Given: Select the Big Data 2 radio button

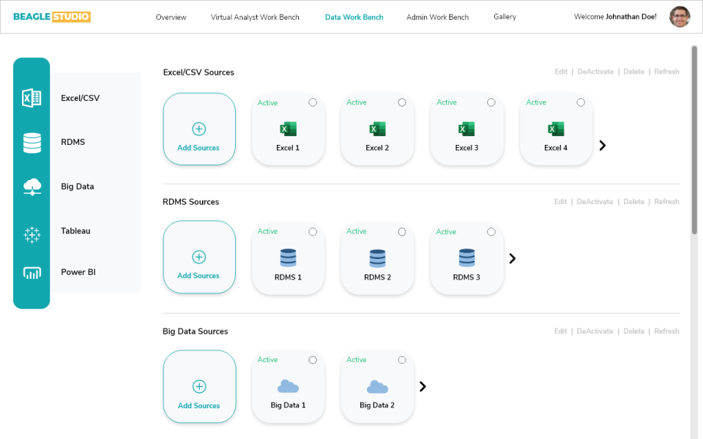Looking at the screenshot, I should point(402,360).
